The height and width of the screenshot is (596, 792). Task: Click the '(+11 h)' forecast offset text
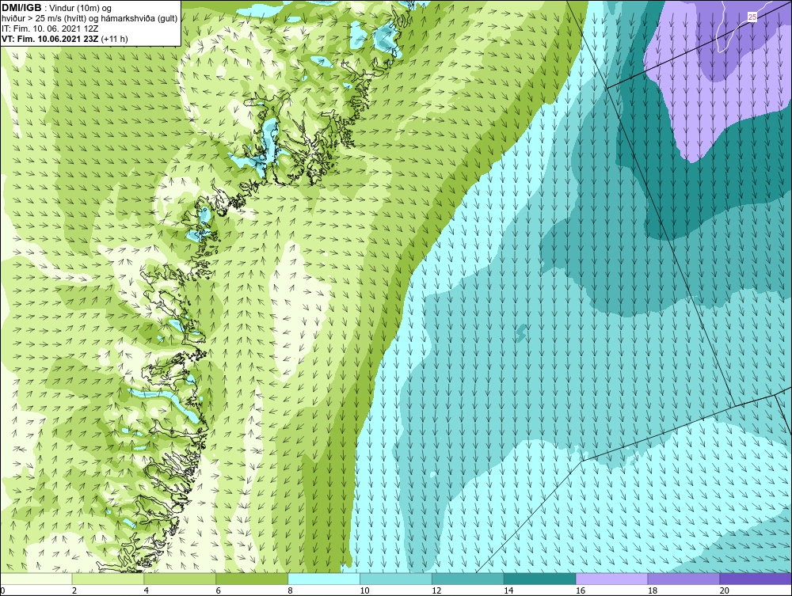[x=114, y=39]
